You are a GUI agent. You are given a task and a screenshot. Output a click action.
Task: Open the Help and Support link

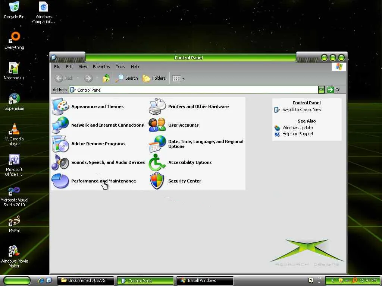pos(298,134)
